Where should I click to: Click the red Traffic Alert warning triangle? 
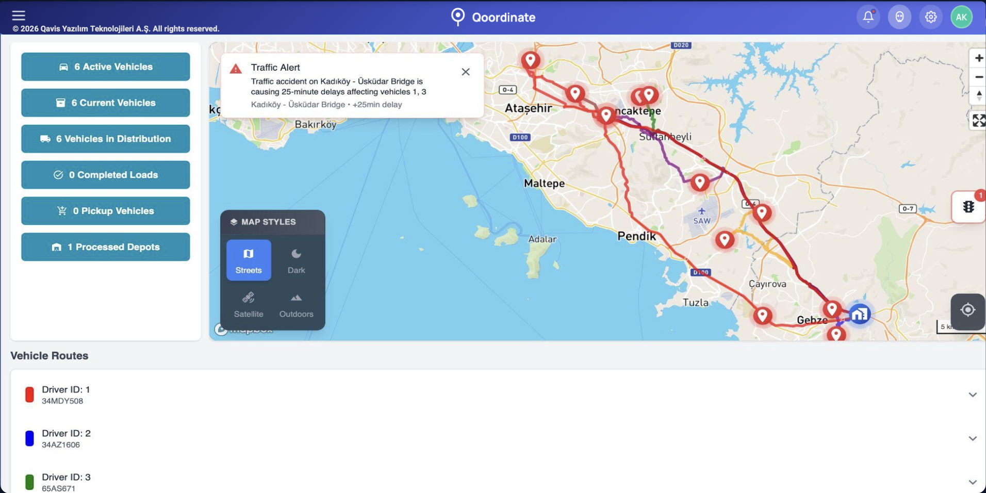coord(236,69)
